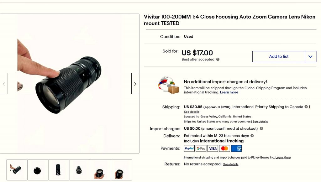Click the main lens product image

pyautogui.click(x=70, y=84)
